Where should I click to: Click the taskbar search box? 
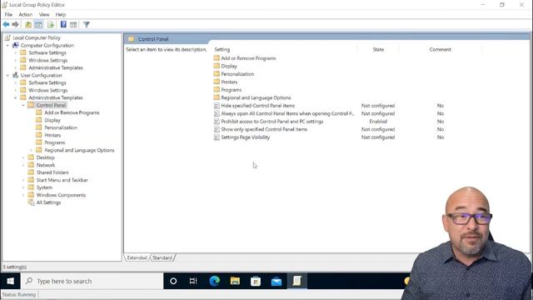(x=92, y=281)
